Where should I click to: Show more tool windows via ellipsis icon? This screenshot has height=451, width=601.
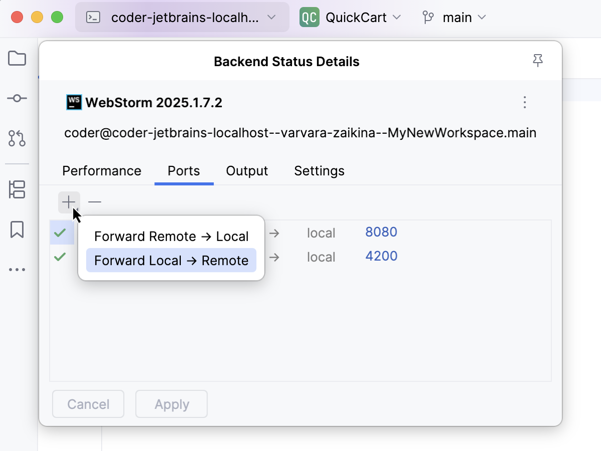(17, 270)
